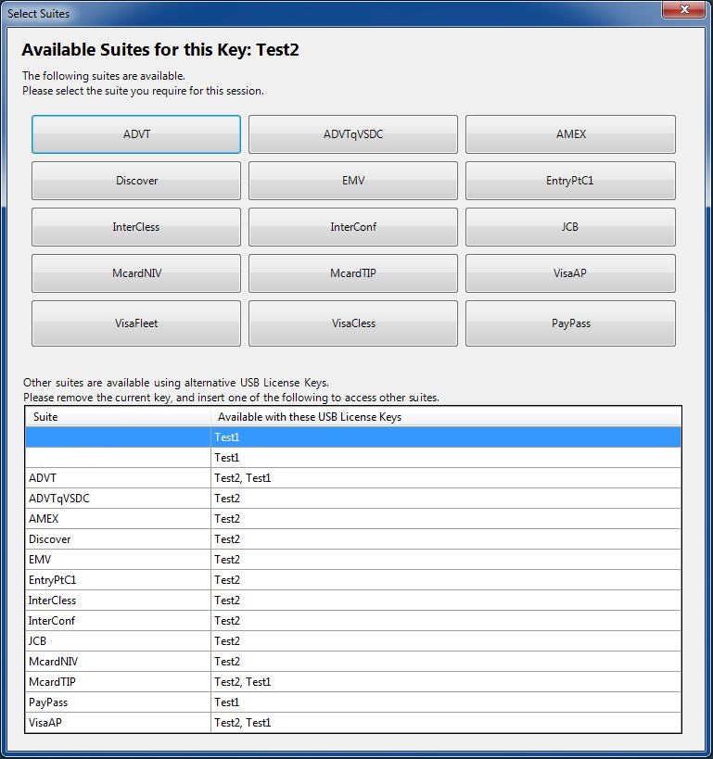The height and width of the screenshot is (759, 713).
Task: Select the InterConf table row
Action: click(x=353, y=621)
